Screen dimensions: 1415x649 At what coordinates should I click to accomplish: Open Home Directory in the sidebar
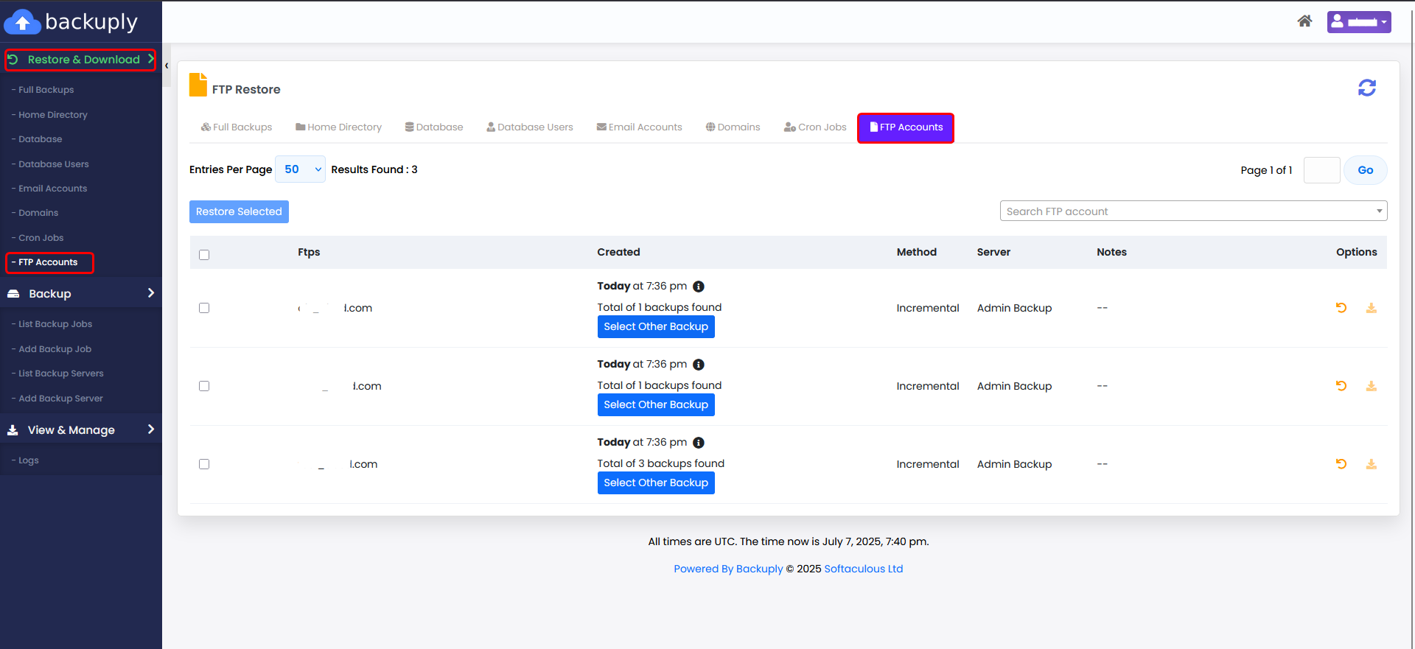pos(52,115)
